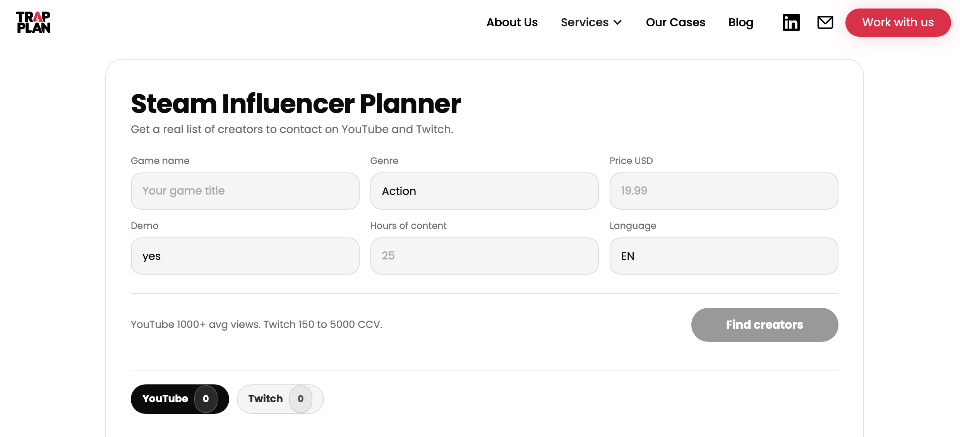The height and width of the screenshot is (437, 960).
Task: Click the Hours of content field
Action: coord(484,256)
